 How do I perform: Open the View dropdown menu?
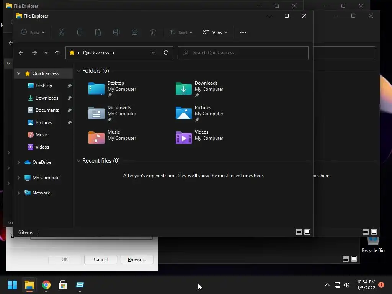[215, 32]
